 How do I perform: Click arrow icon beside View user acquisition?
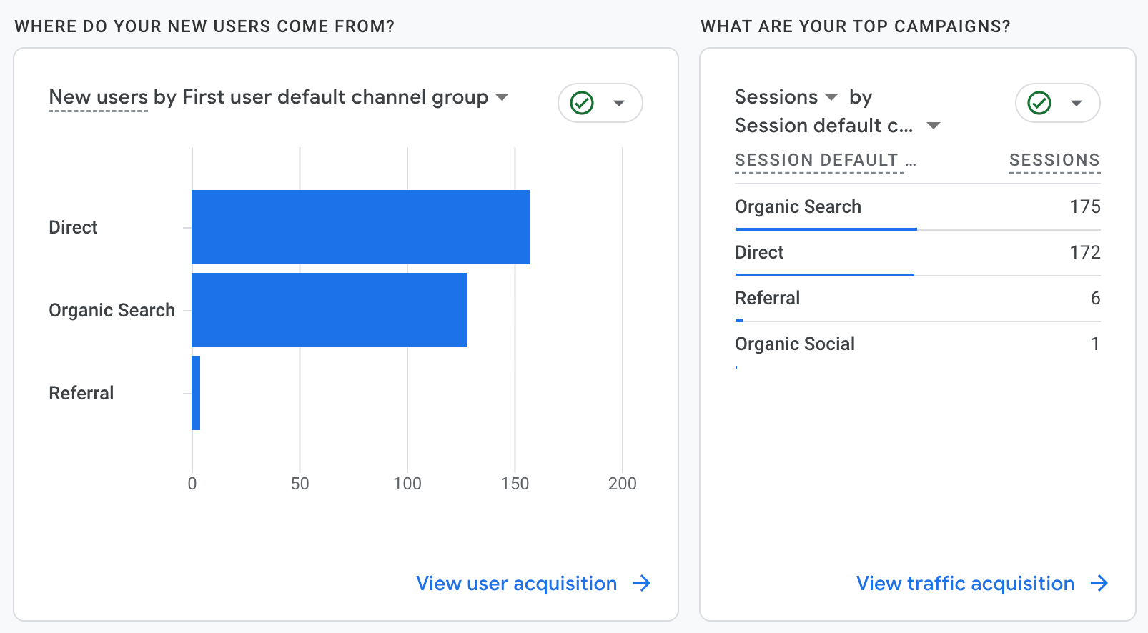[x=642, y=583]
